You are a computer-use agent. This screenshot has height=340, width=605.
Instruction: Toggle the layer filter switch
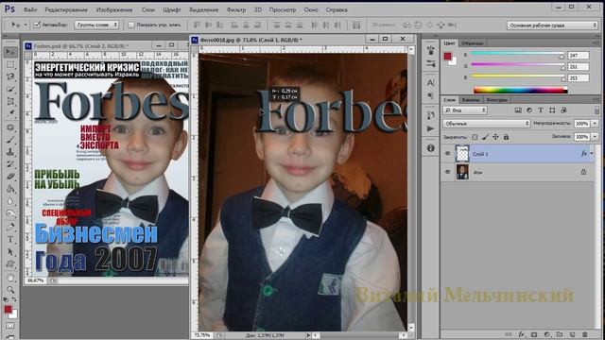[x=596, y=110]
